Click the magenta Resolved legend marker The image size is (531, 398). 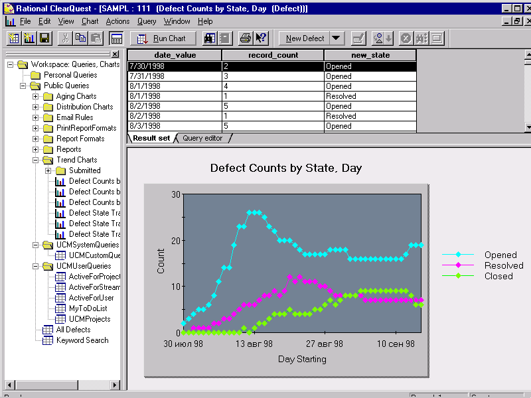pos(458,265)
